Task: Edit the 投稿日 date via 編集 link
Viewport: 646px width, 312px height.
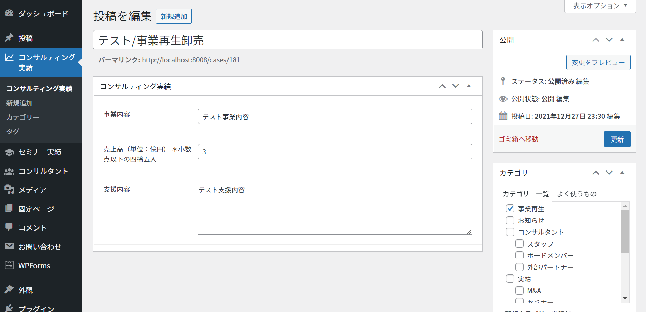Action: [613, 116]
